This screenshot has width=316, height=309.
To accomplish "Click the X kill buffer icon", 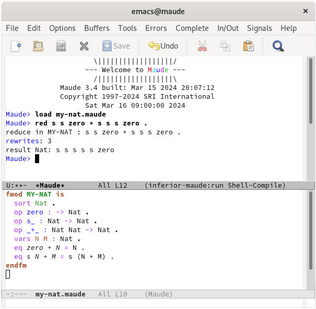I will [x=84, y=46].
